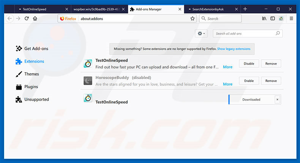The image size is (300, 163).
Task: Click the bottom TestOnlineSpeed entry name
Action: (112, 102)
